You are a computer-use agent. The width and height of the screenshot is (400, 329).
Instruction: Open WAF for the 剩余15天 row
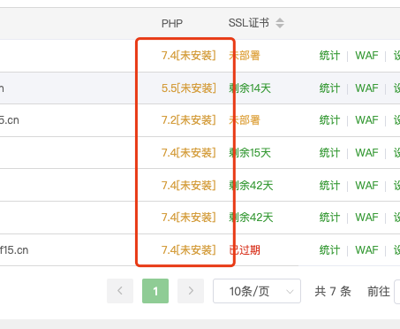pos(366,153)
